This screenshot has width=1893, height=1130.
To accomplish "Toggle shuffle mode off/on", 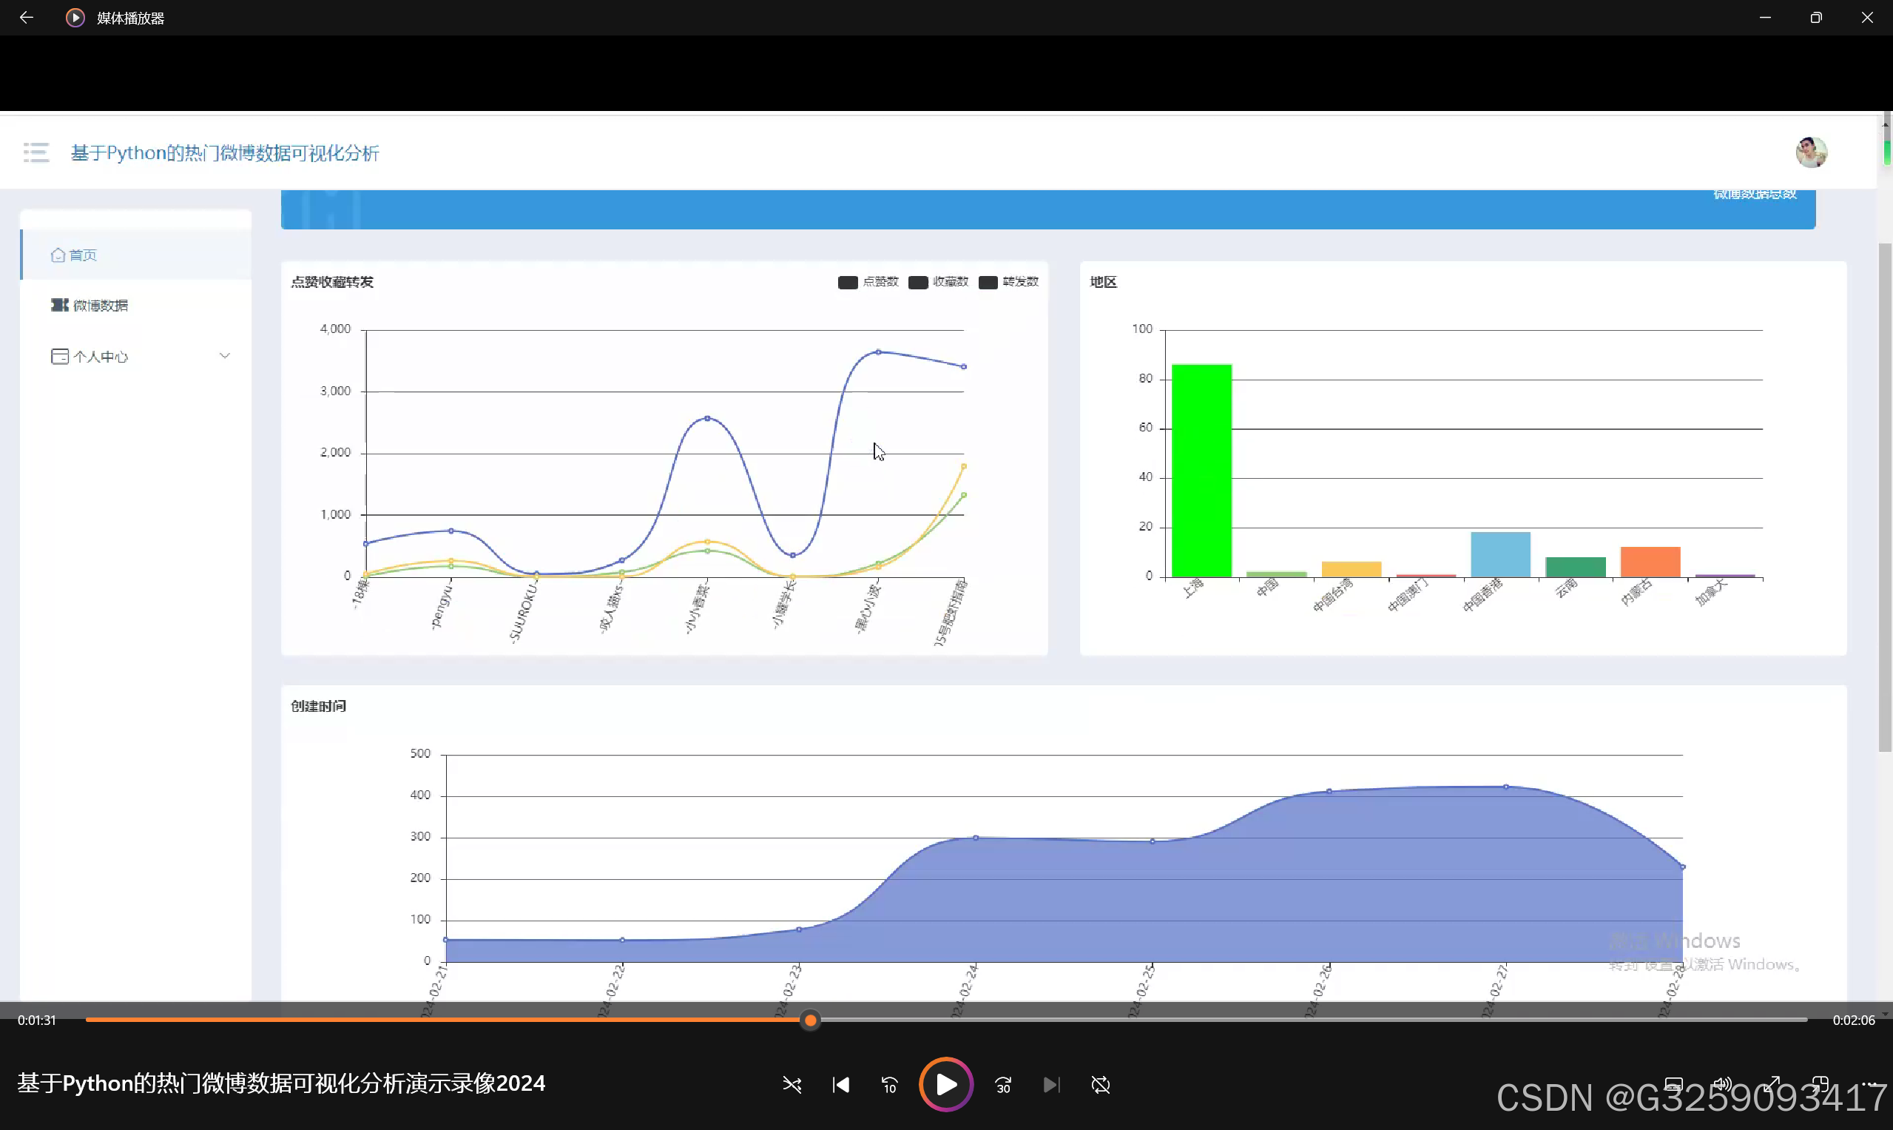I will pos(792,1084).
